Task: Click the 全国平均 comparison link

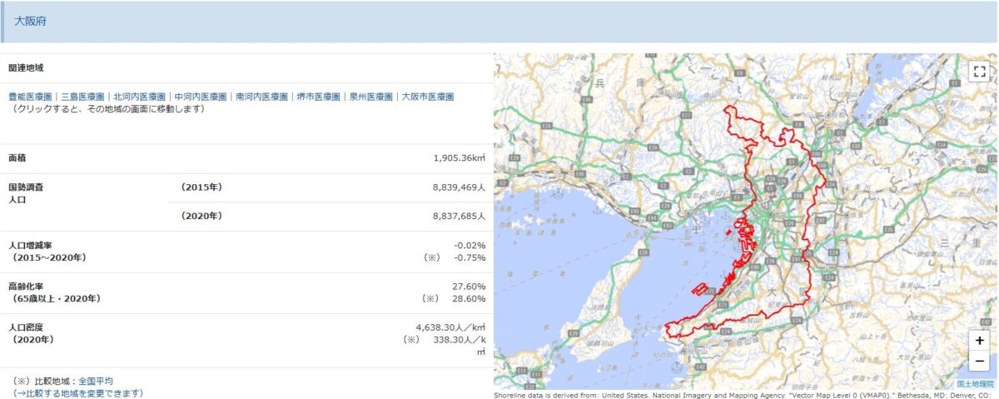Action: (x=96, y=380)
